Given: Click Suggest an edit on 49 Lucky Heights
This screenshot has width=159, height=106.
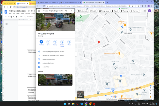Looking at the screenshot, I should 53,55.
